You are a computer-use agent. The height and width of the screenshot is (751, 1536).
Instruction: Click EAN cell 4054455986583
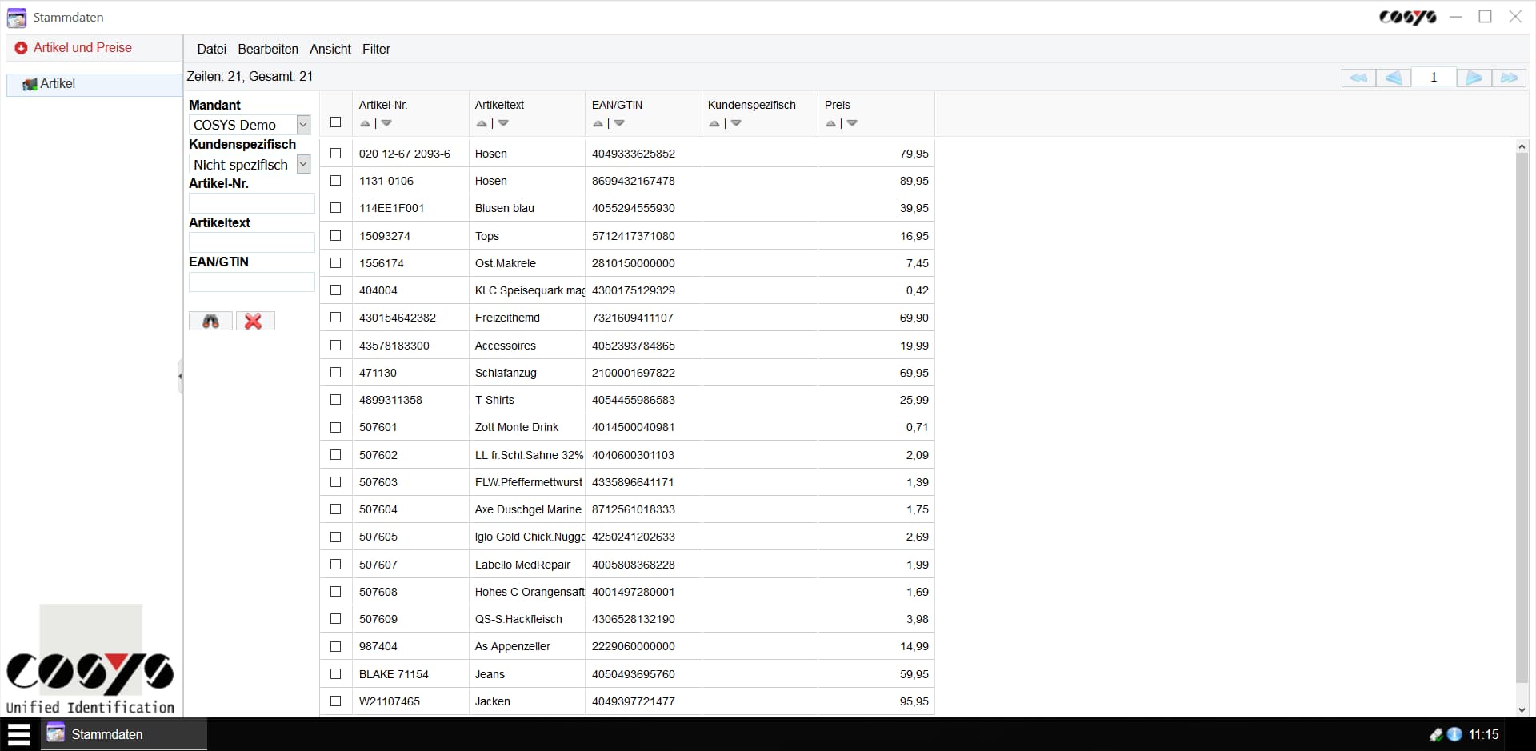[x=634, y=400]
